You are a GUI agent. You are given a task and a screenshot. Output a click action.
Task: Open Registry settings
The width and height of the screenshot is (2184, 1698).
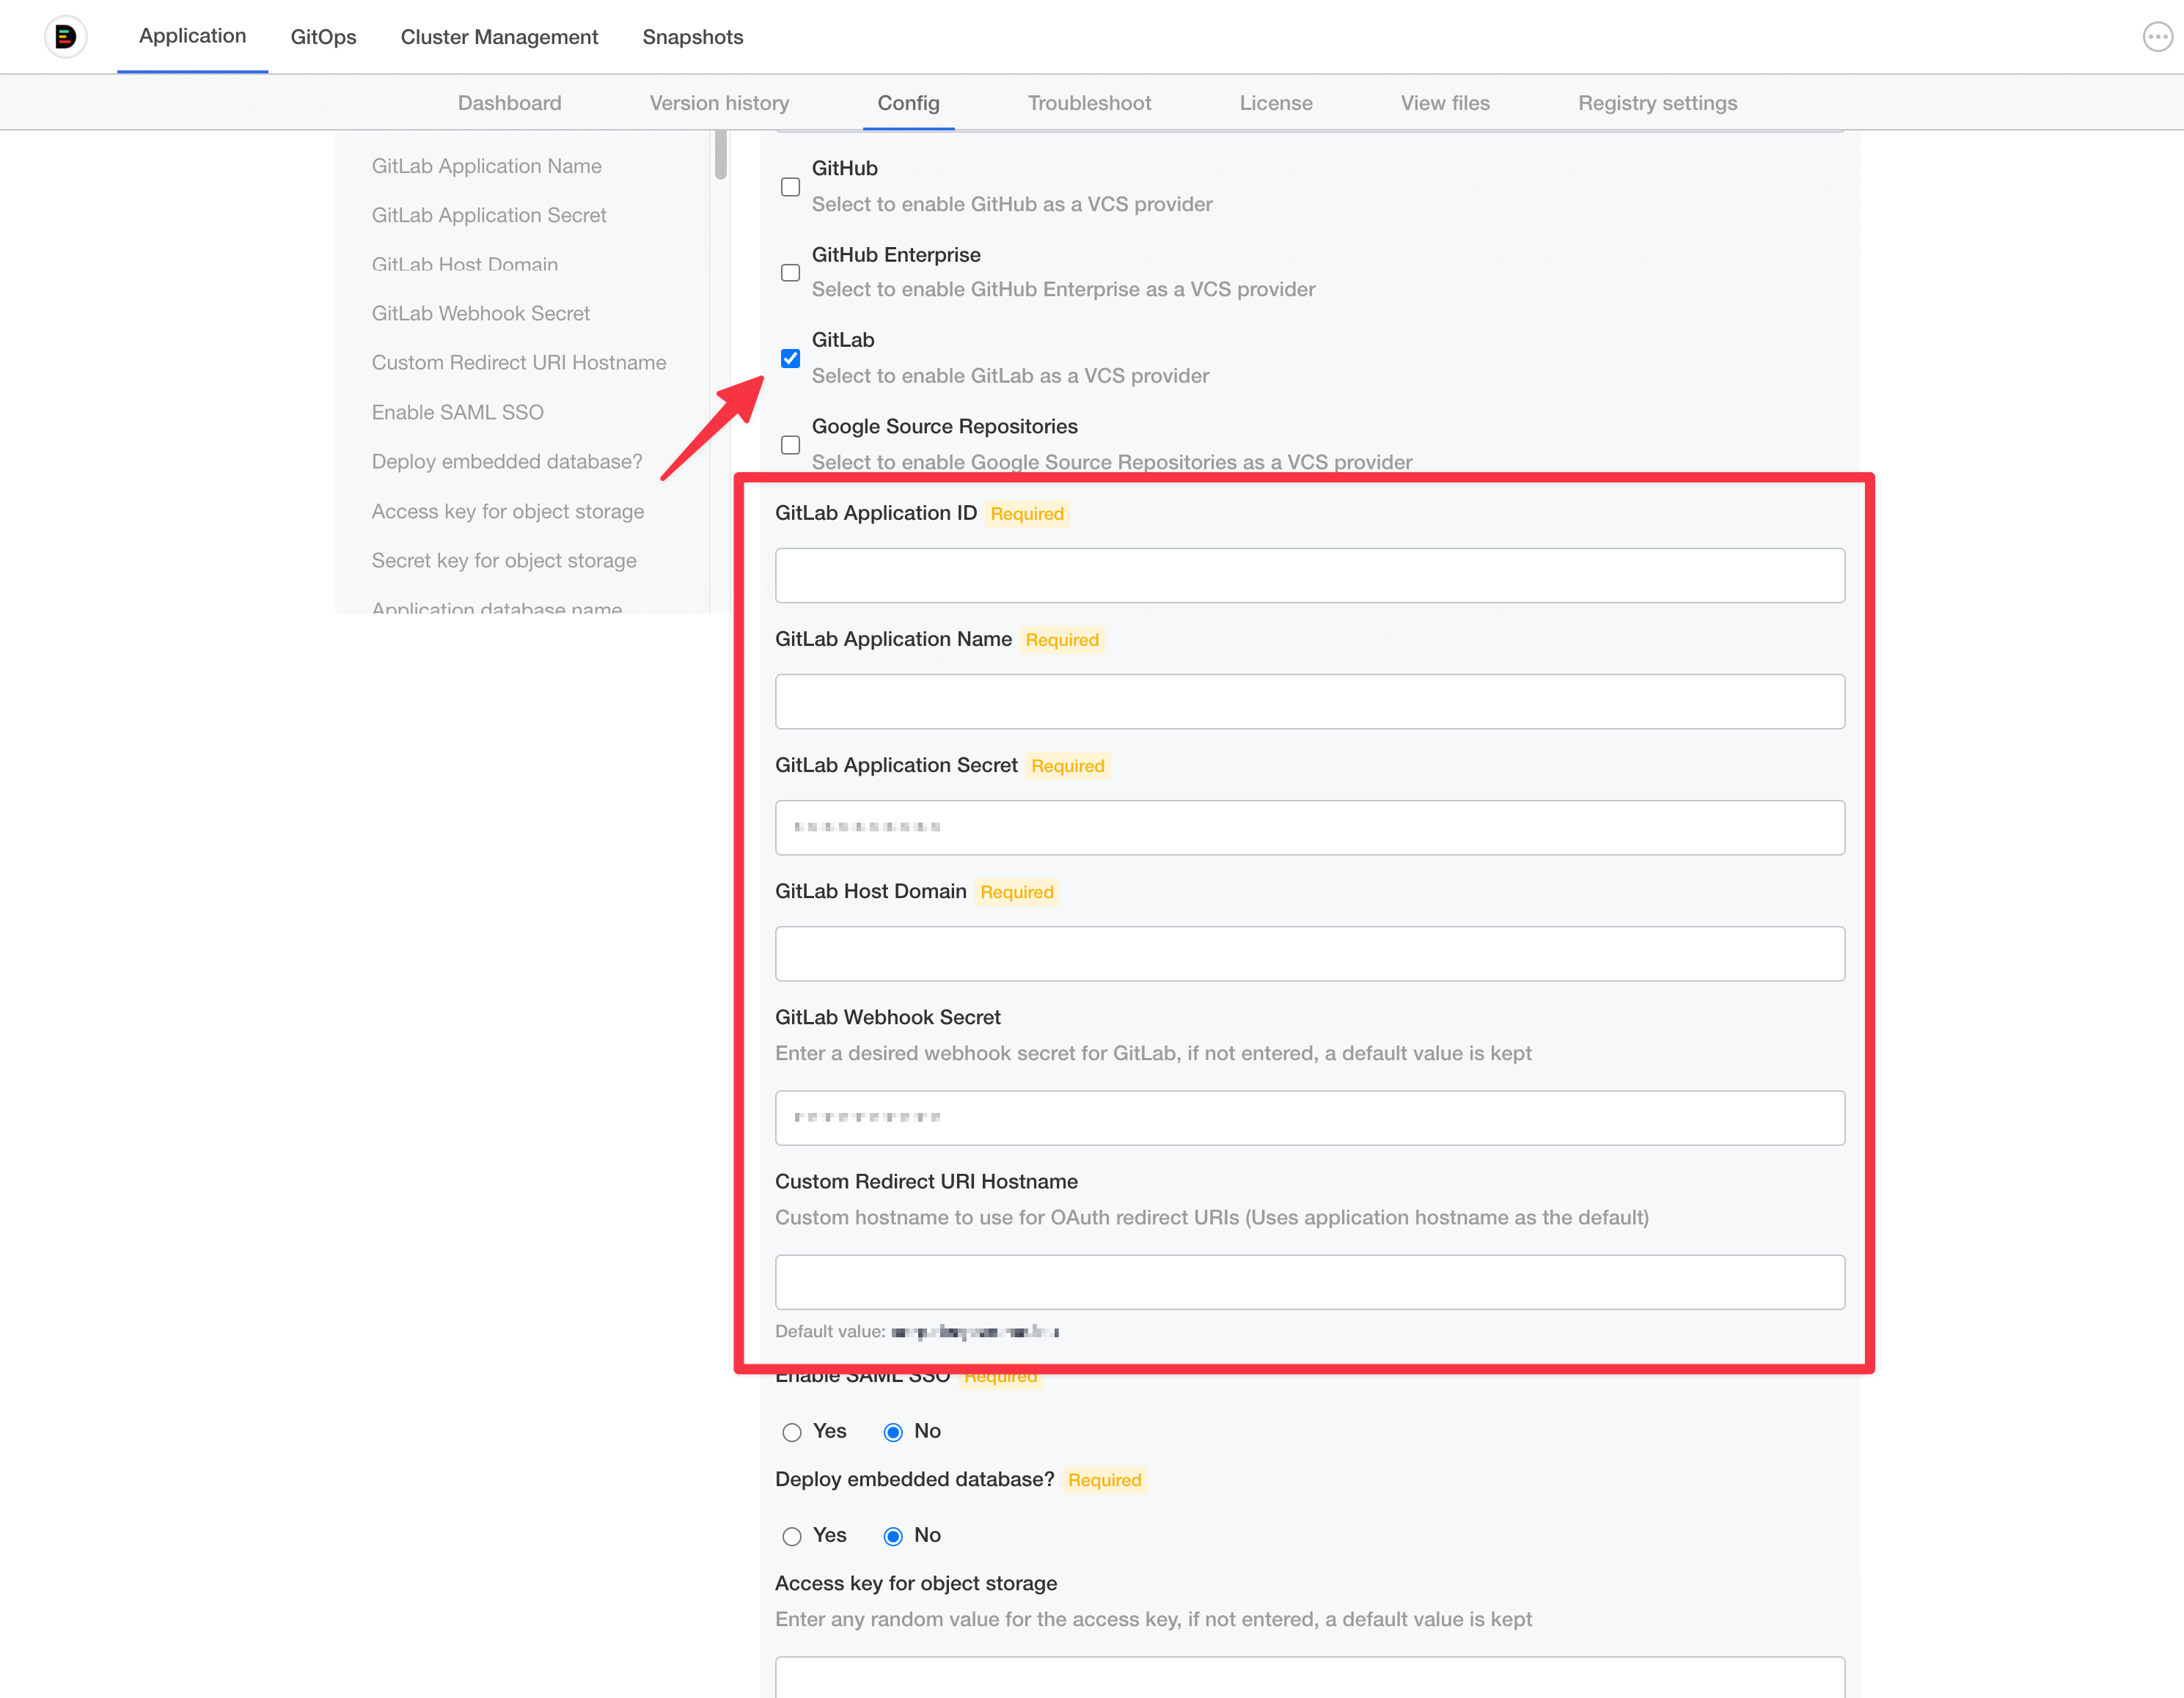tap(1657, 103)
